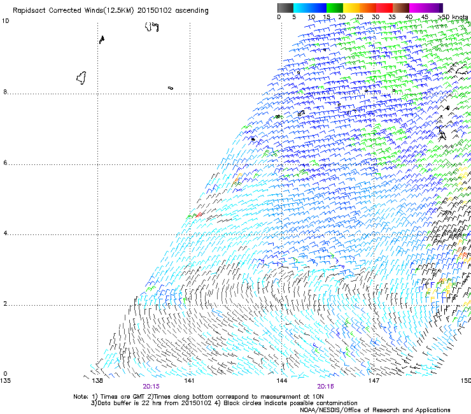The height and width of the screenshot is (414, 471).
Task: Click the note 'Times are GMT' line
Action: tap(199, 397)
